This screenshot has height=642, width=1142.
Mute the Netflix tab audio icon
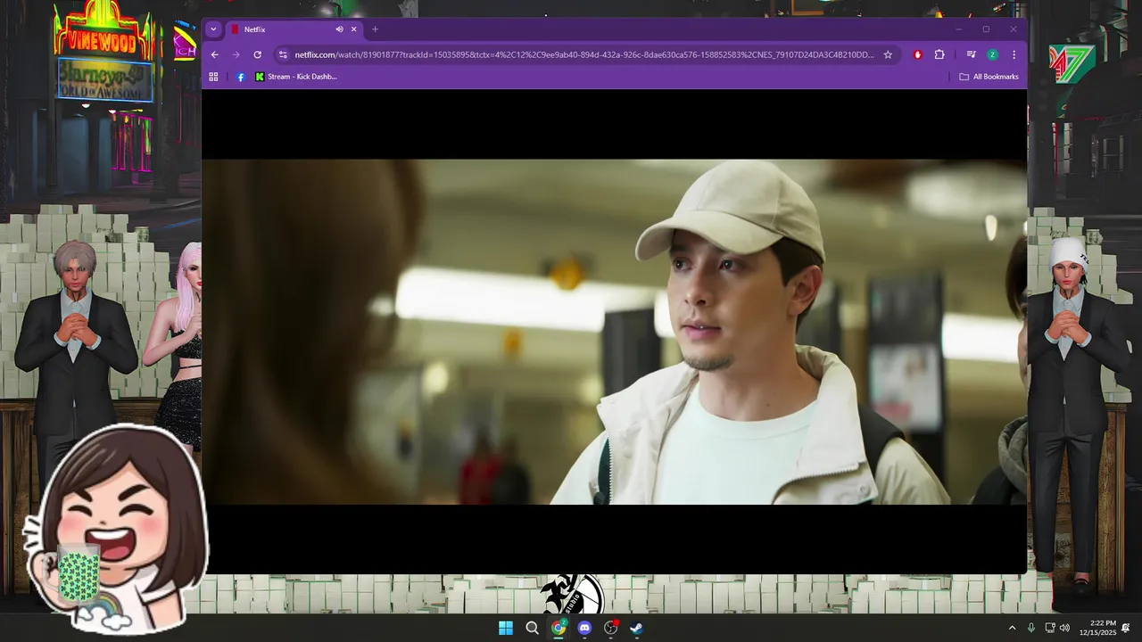[339, 29]
